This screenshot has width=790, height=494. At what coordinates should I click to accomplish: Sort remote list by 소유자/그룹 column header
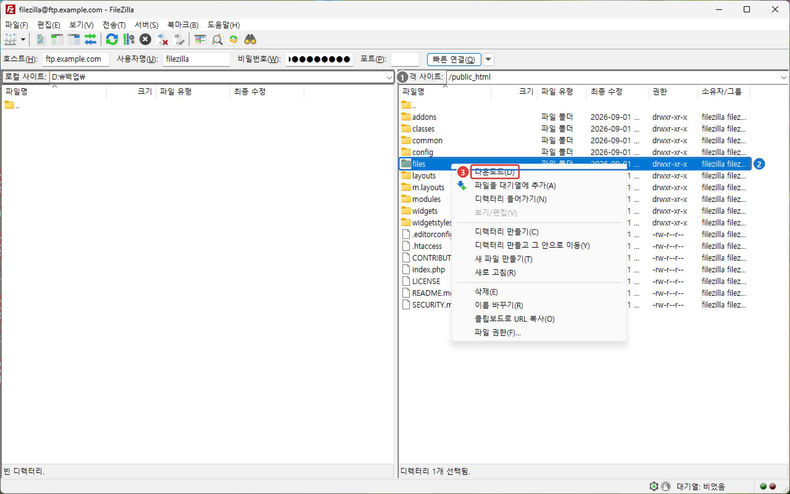click(724, 91)
